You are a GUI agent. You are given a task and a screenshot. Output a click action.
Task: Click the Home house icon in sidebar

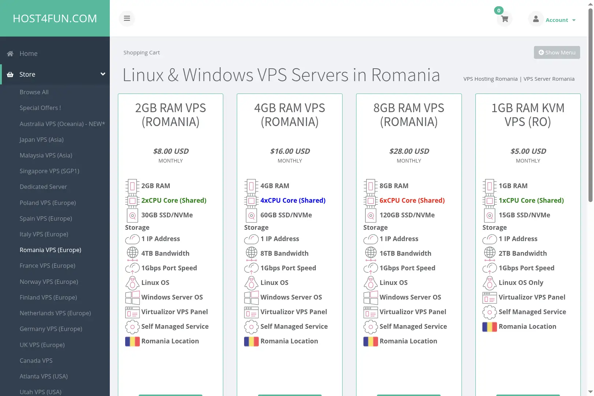point(10,54)
